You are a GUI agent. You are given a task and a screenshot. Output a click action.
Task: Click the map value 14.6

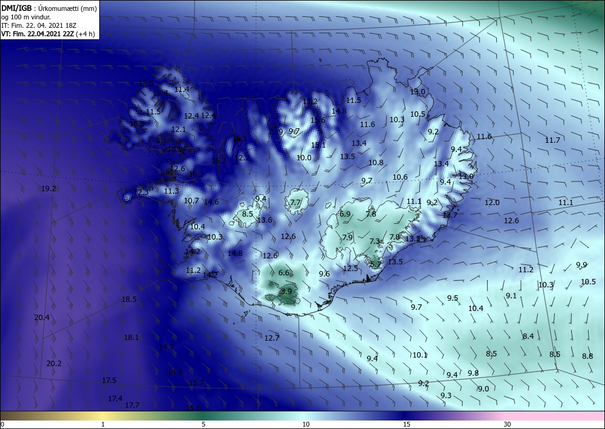pyautogui.click(x=211, y=201)
